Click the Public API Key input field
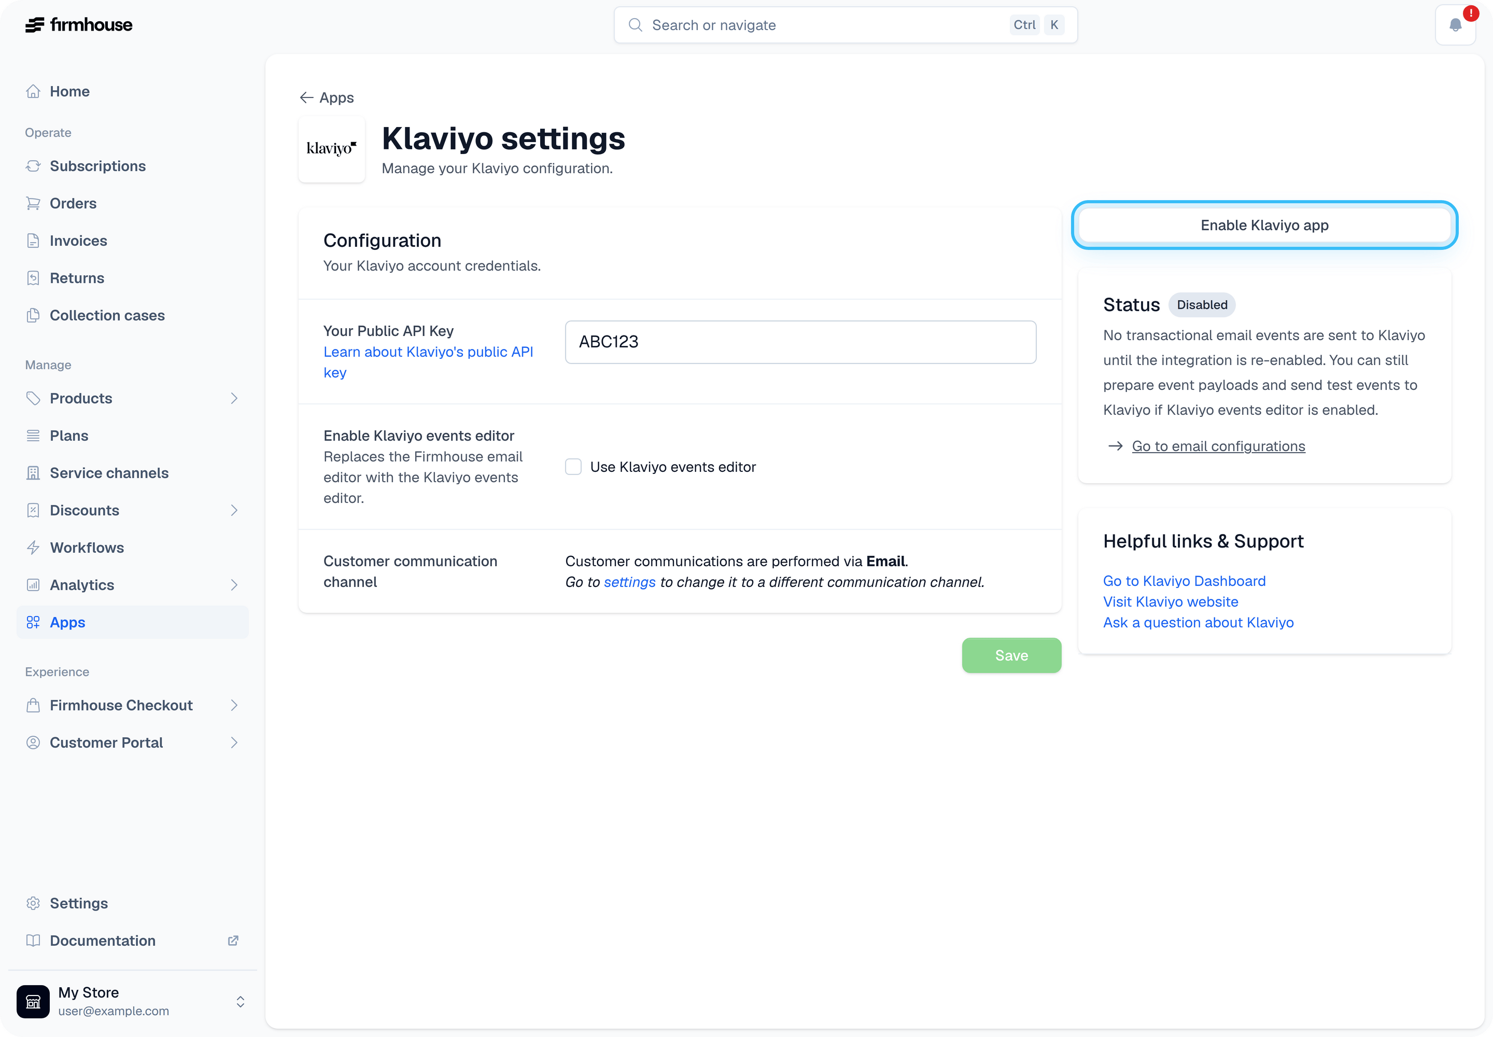1493x1037 pixels. tap(800, 342)
